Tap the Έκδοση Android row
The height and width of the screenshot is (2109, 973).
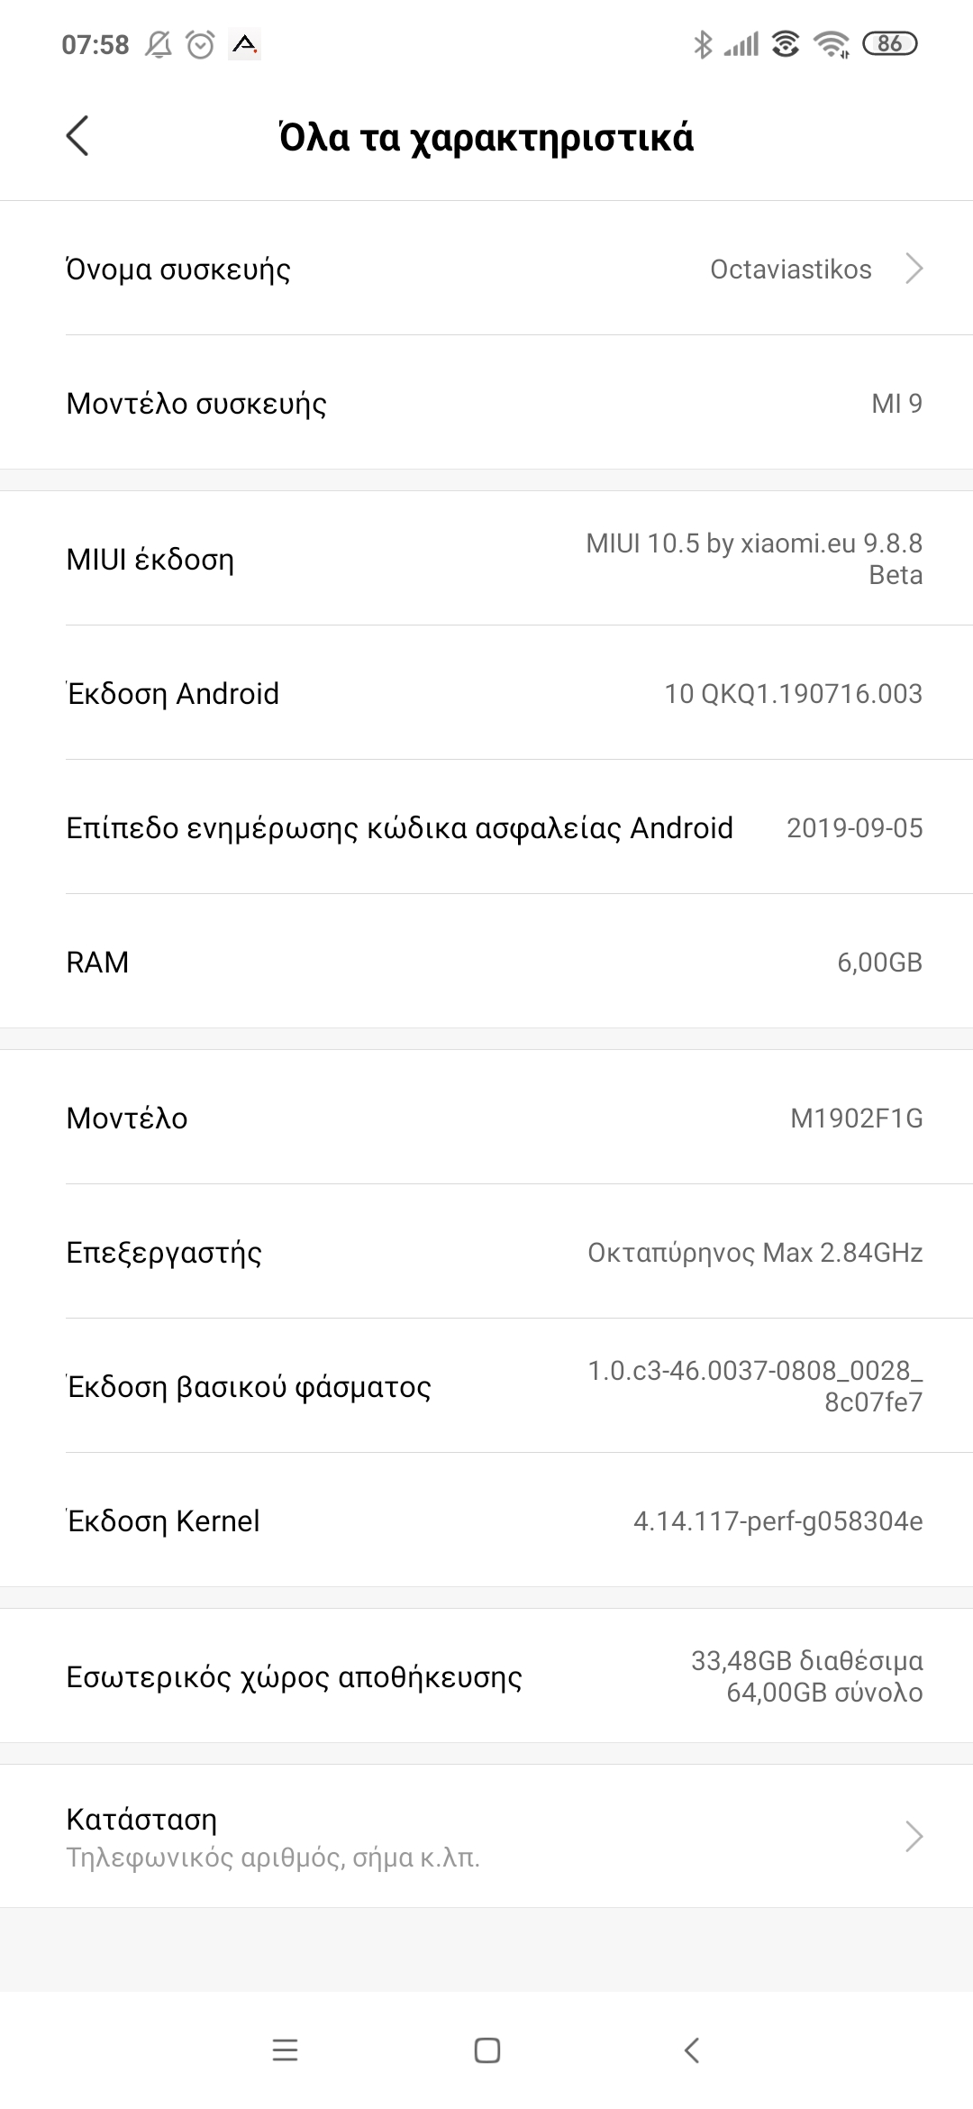coord(486,693)
